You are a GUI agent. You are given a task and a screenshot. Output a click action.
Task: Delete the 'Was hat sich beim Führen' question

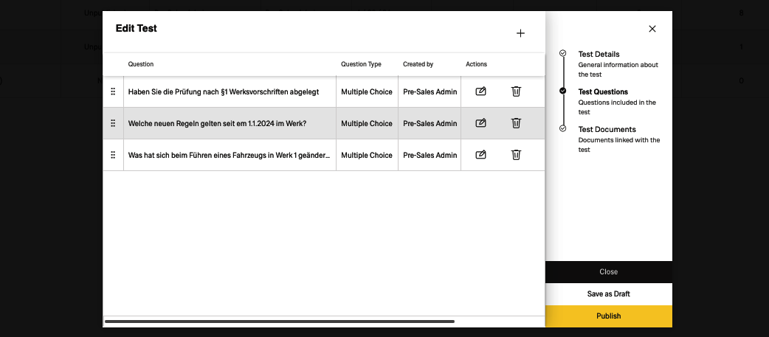coord(516,155)
